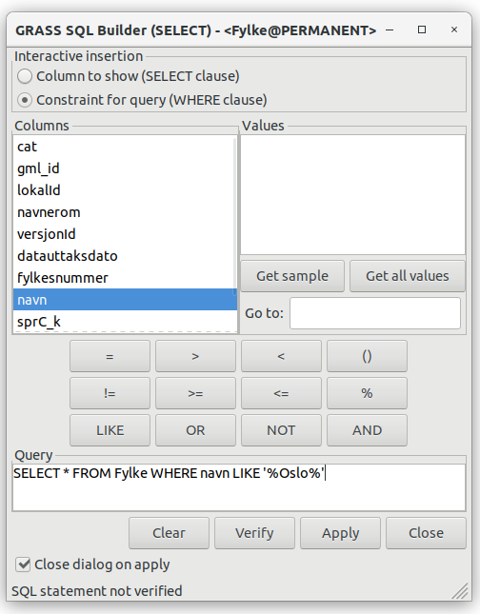Screen dimensions: 480x614
Task: Select the datauttaksdato column
Action: tap(123, 256)
